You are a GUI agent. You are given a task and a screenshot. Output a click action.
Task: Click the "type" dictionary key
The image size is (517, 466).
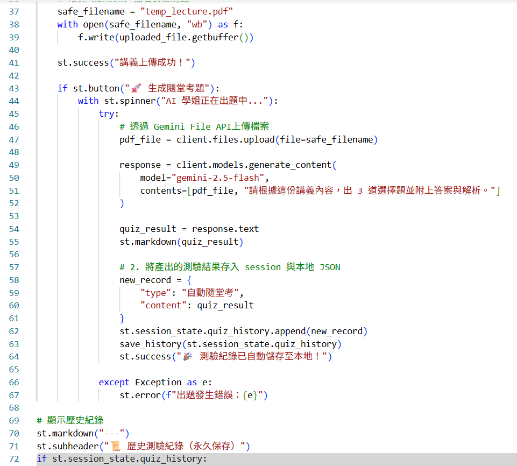[x=155, y=293]
